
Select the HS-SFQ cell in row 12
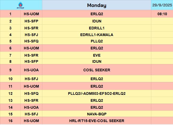pyautogui.click(x=32, y=93)
